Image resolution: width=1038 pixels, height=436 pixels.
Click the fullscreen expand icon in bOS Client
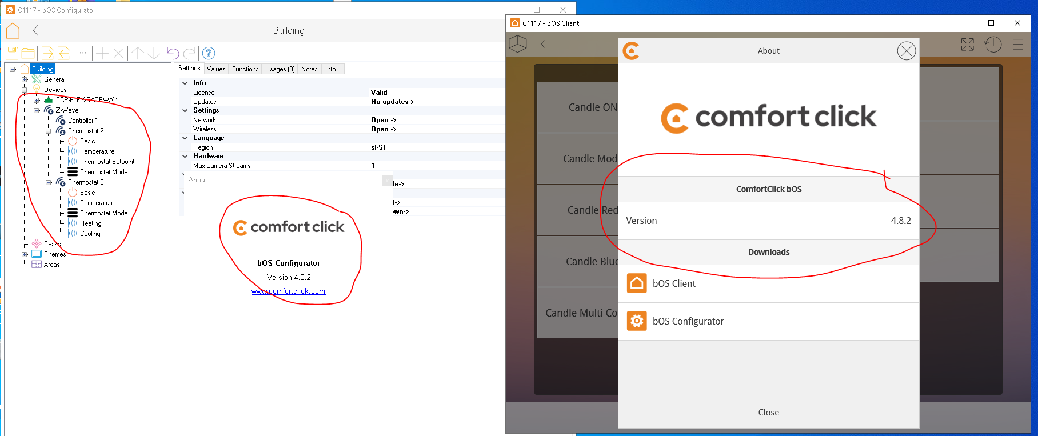967,45
